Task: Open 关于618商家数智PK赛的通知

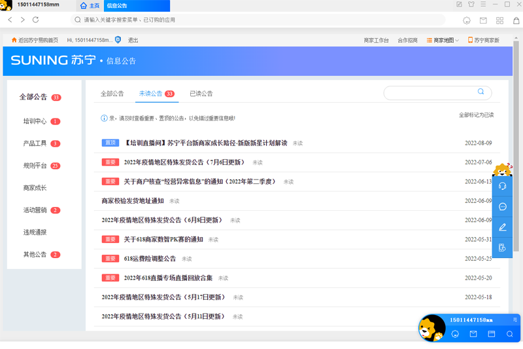Action: point(163,240)
